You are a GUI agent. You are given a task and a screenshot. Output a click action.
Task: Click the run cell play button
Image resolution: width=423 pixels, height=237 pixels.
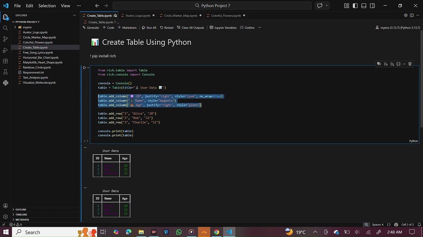[84, 68]
